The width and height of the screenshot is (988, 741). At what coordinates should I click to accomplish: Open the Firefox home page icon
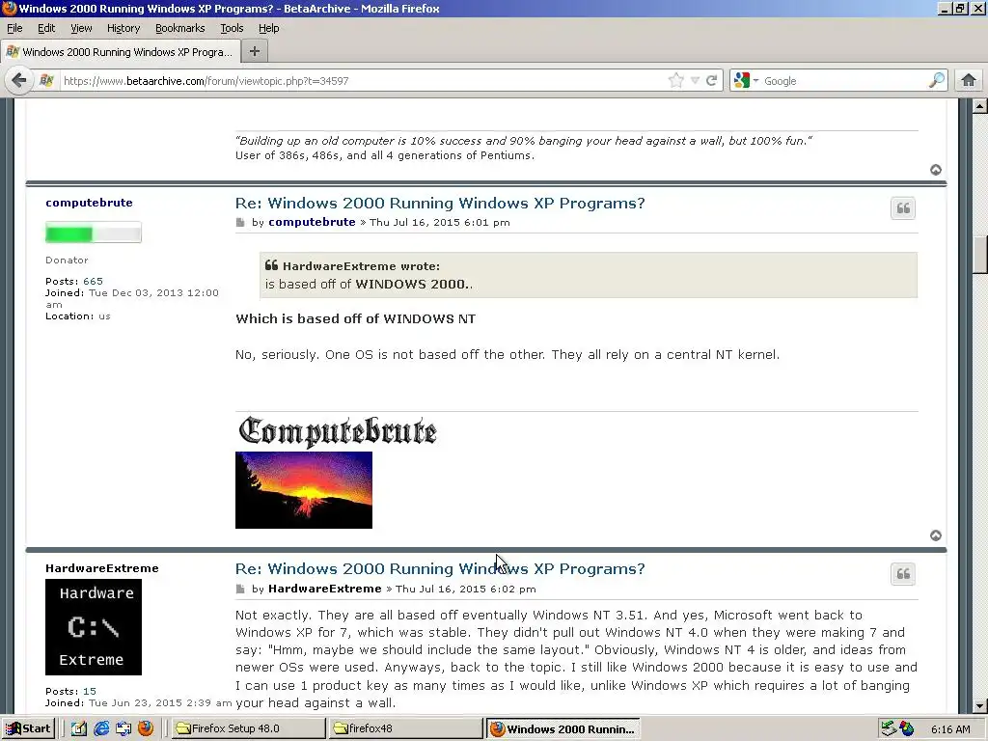pos(969,80)
